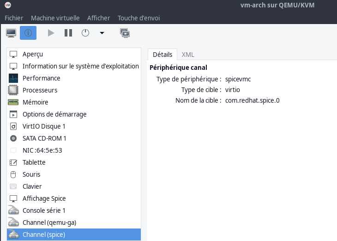Select the Mémoire hardware entry
The width and height of the screenshot is (337, 241).
(35, 102)
